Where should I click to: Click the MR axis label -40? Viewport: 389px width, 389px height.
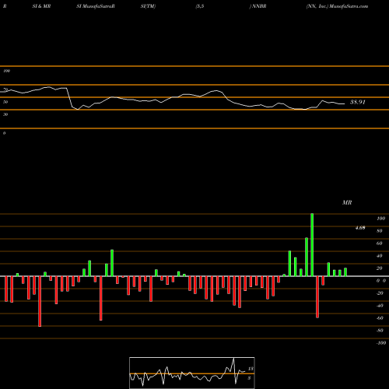click(x=380, y=306)
